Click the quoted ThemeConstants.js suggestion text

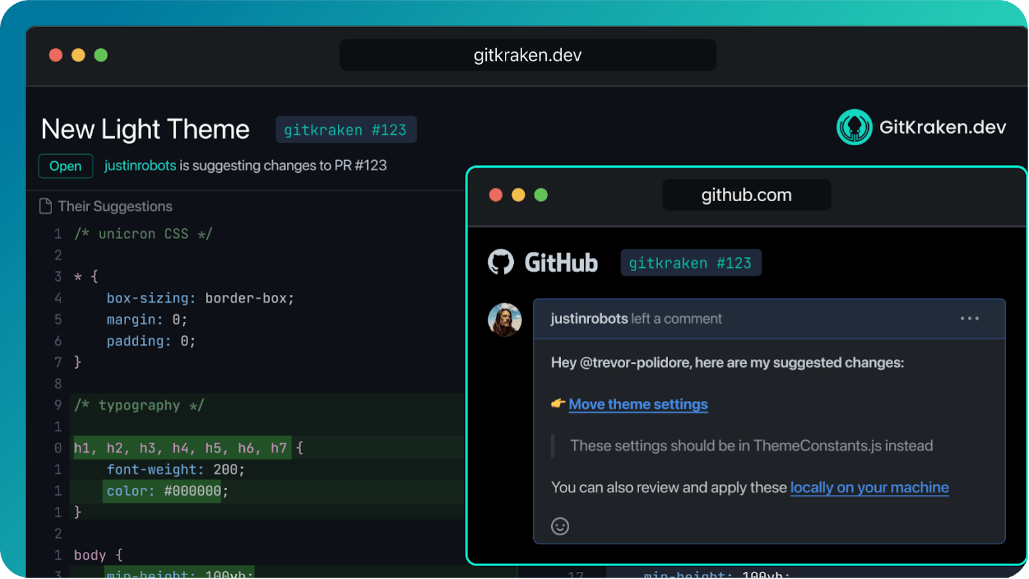[751, 446]
